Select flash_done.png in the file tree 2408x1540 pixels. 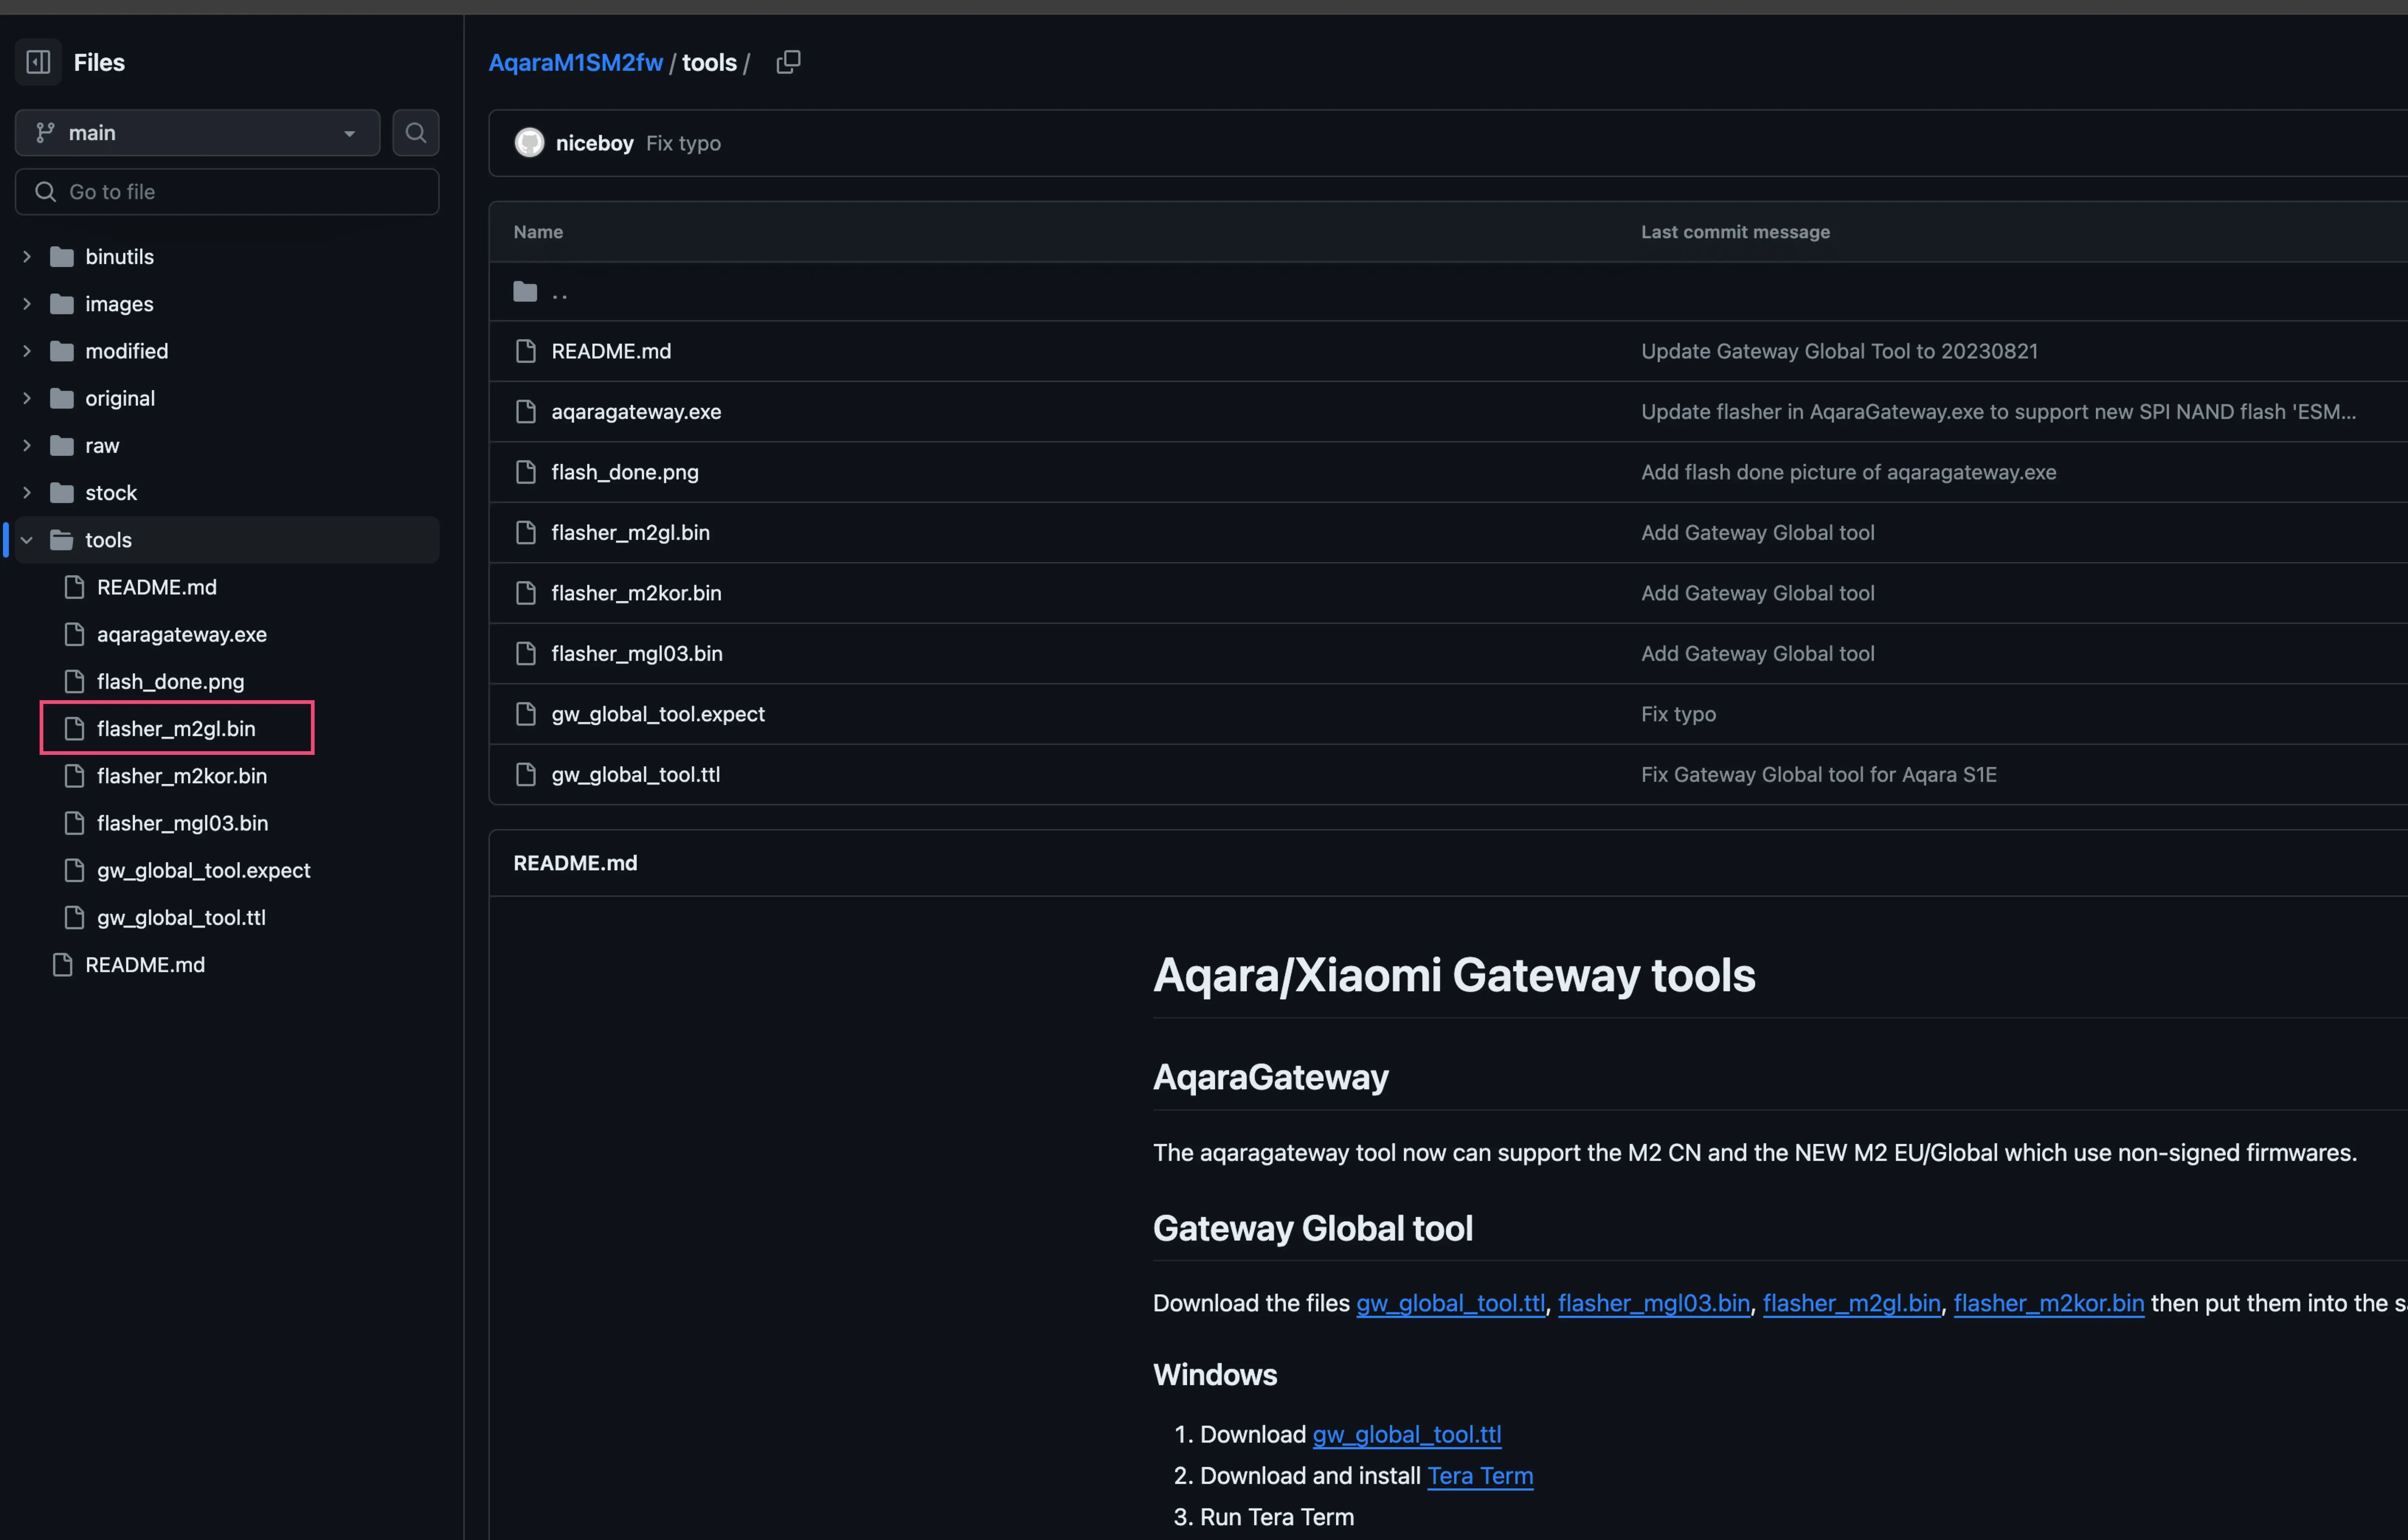click(x=171, y=682)
